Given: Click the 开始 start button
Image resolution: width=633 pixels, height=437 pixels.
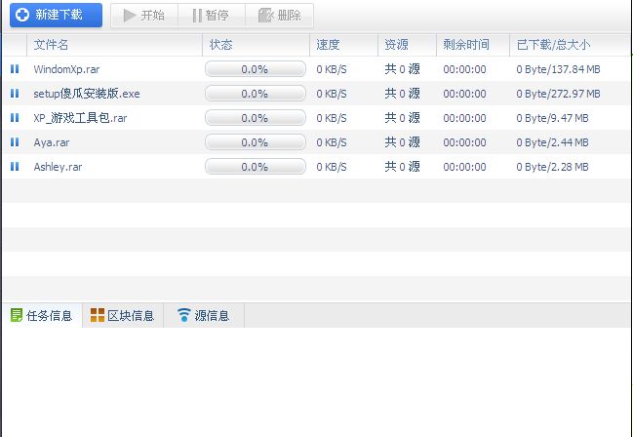Looking at the screenshot, I should point(144,16).
